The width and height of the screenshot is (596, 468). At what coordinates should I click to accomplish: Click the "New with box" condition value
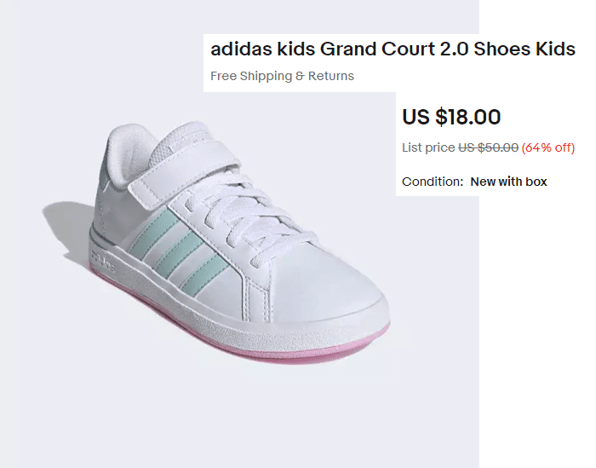[x=508, y=182]
